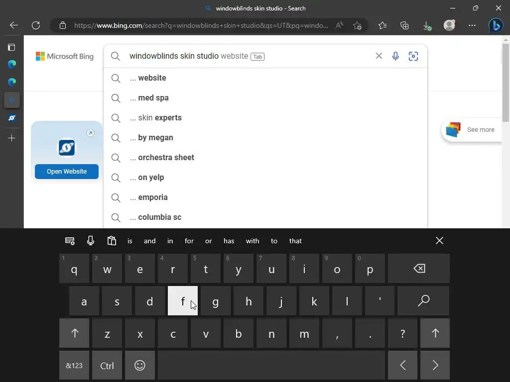View site information lock icon

coord(63,25)
